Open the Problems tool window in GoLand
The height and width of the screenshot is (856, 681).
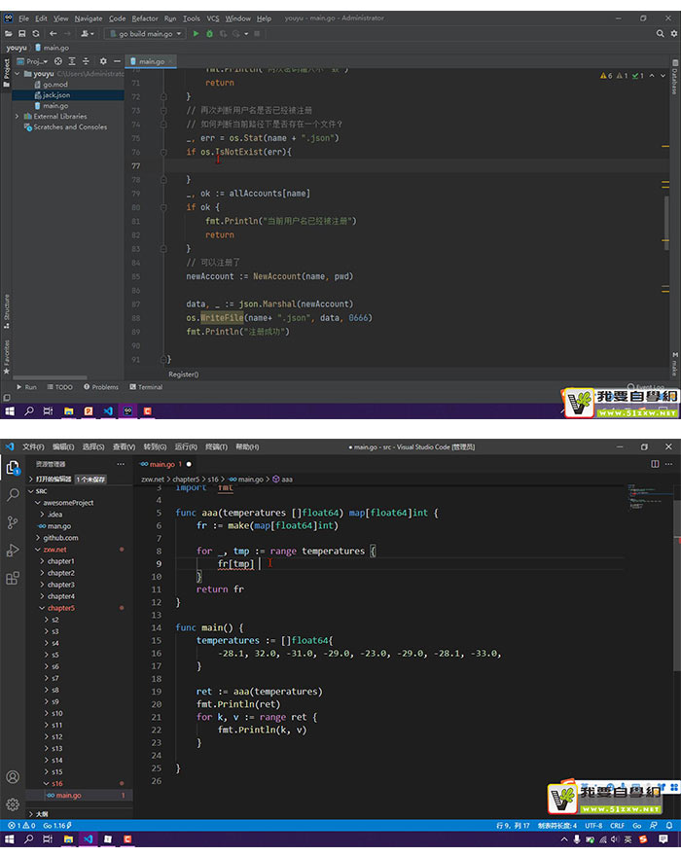point(101,387)
